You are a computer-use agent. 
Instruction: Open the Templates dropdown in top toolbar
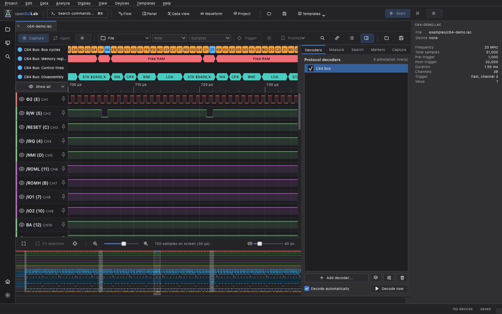click(x=311, y=14)
